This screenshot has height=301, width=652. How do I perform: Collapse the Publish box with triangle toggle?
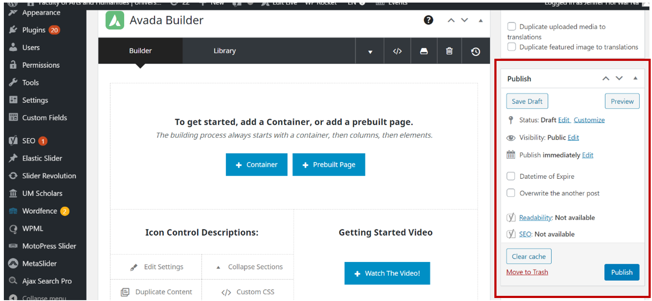[x=635, y=78]
